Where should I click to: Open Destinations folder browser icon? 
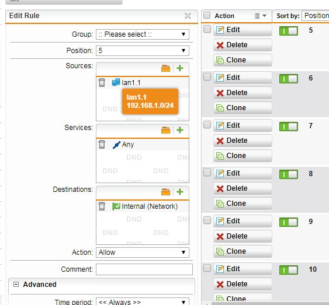(x=165, y=192)
